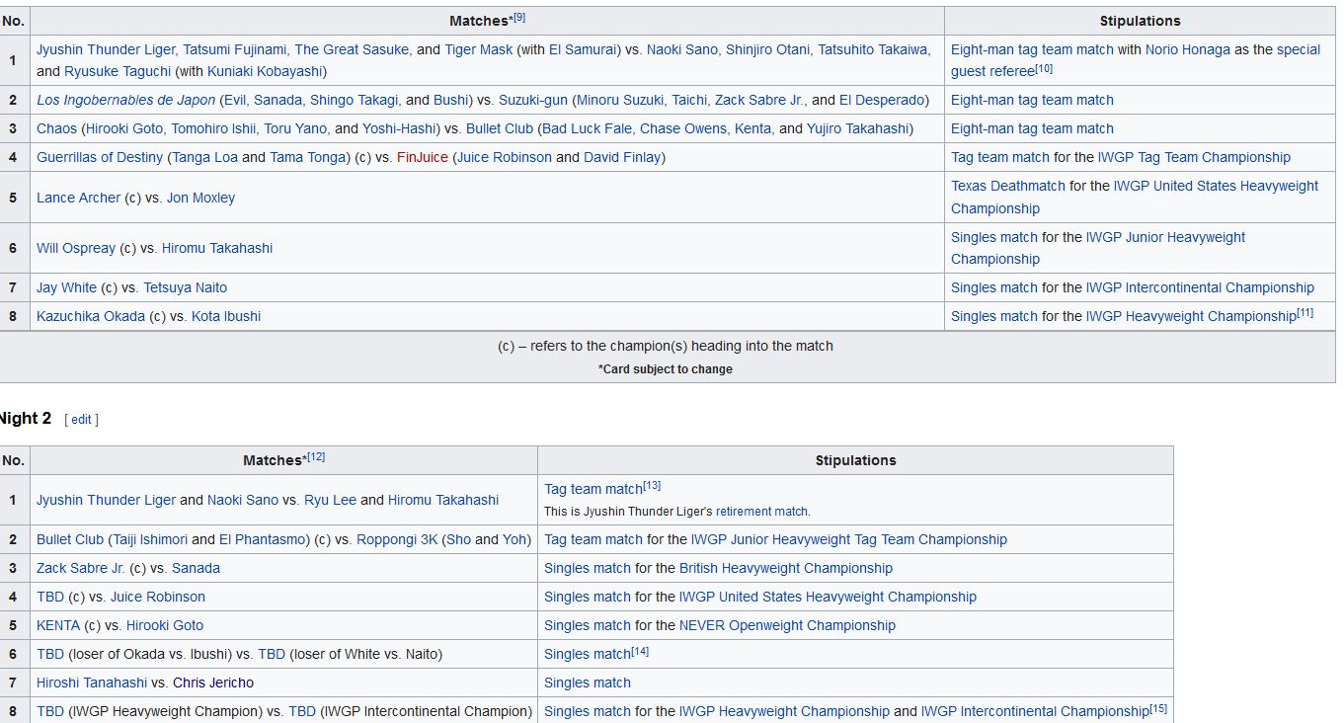The height and width of the screenshot is (723, 1344).
Task: Open the British Heavyweight Championship link
Action: click(786, 568)
